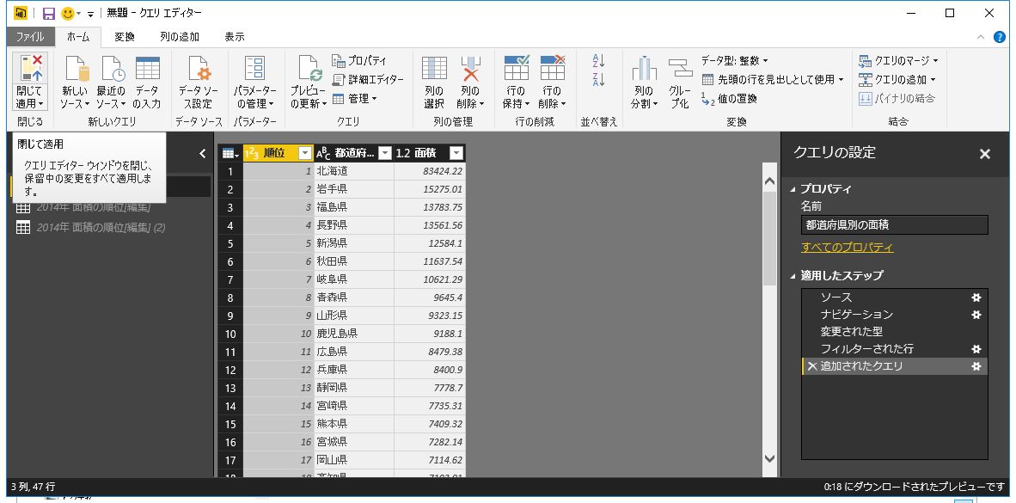Image resolution: width=1016 pixels, height=503 pixels.
Task: Click Replace Values (値の置換)
Action: click(729, 99)
